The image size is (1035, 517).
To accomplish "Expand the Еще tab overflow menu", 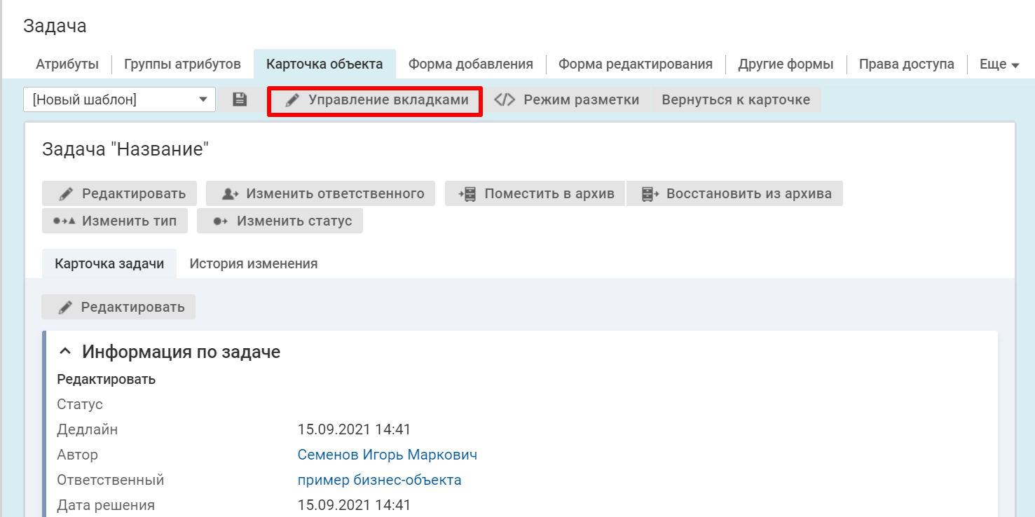I will pyautogui.click(x=999, y=64).
